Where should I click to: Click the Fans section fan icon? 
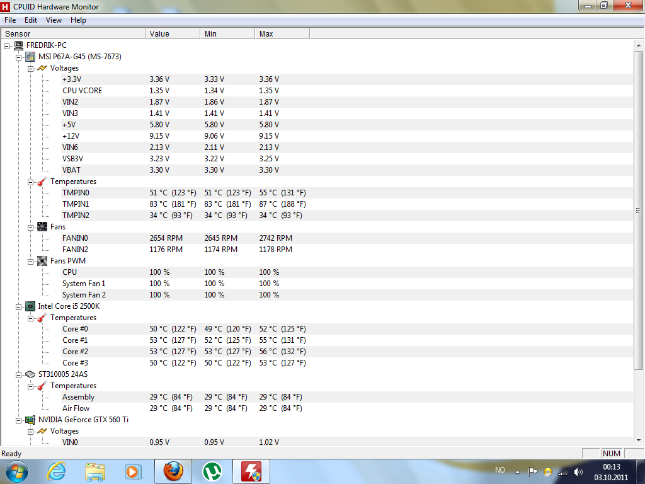pos(42,227)
